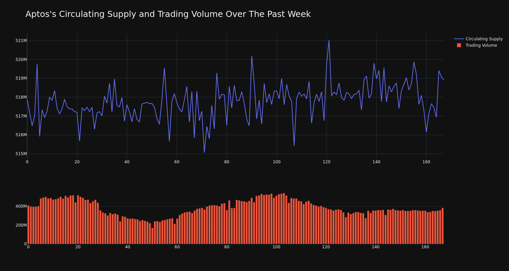Click the x-axis tick 160 on volume chart
The height and width of the screenshot is (271, 509).
[x=425, y=247]
